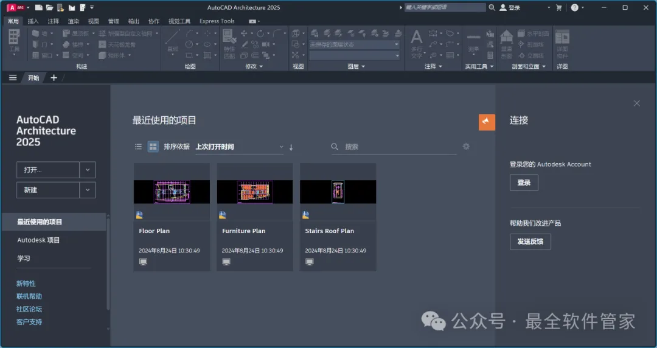Click the 登录 button under Autodesk Account
Image resolution: width=657 pixels, height=348 pixels.
(524, 183)
